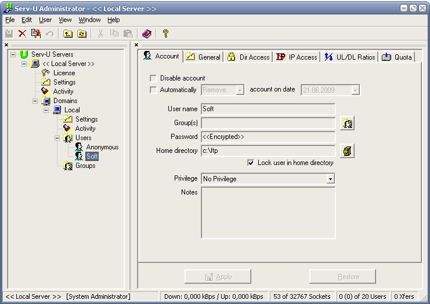The image size is (430, 304).
Task: Switch to the Dir Access tab
Action: click(248, 57)
